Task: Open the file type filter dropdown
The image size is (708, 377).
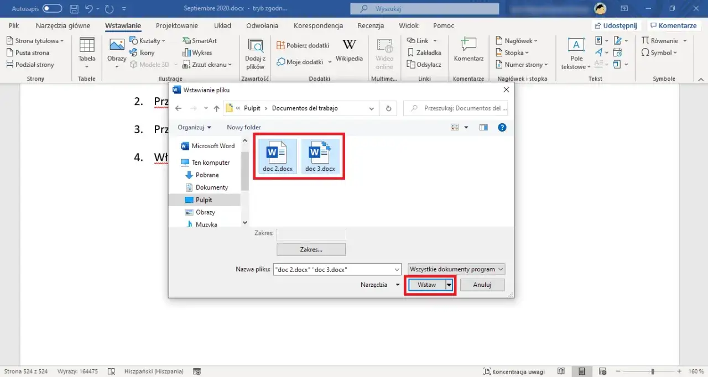Action: (456, 269)
